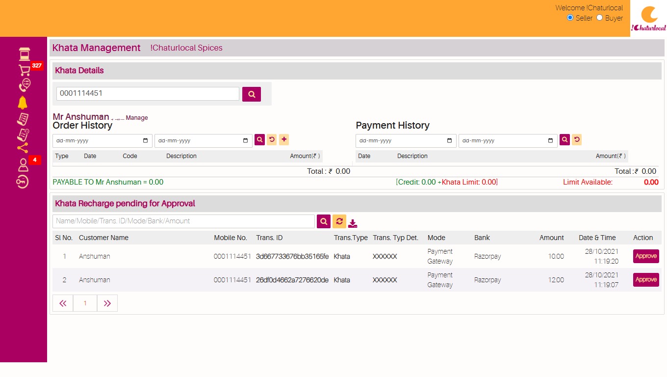
Task: Download the pending recharge list
Action: pos(353,223)
